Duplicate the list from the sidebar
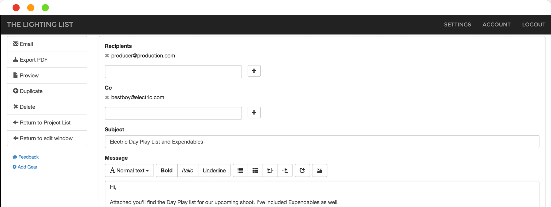Screen dimensions: 551x207 (47, 91)
